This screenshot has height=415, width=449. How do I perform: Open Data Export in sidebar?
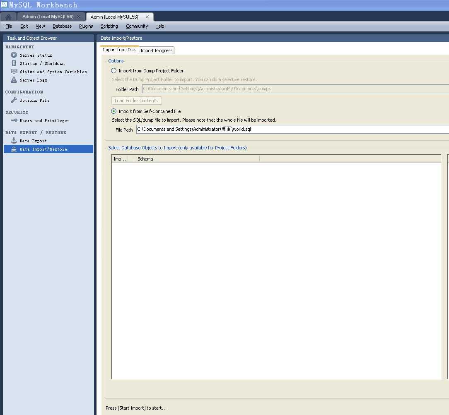(33, 141)
